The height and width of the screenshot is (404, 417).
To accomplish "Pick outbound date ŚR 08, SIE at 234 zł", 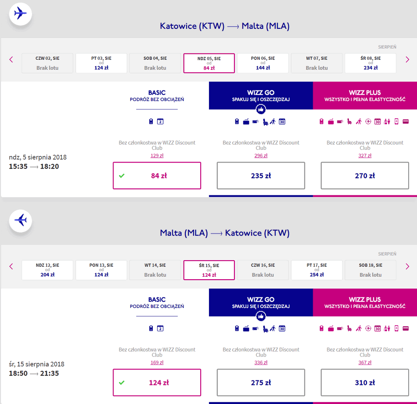I will pos(371,63).
